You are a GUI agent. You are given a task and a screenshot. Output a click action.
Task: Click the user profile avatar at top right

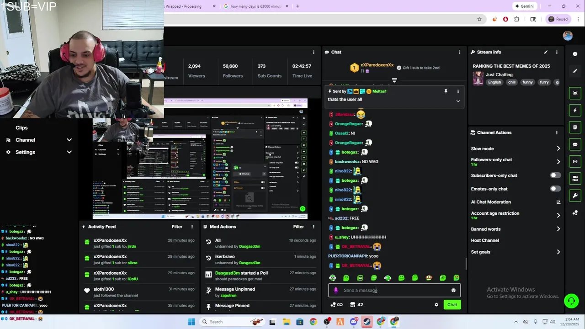coord(568,36)
